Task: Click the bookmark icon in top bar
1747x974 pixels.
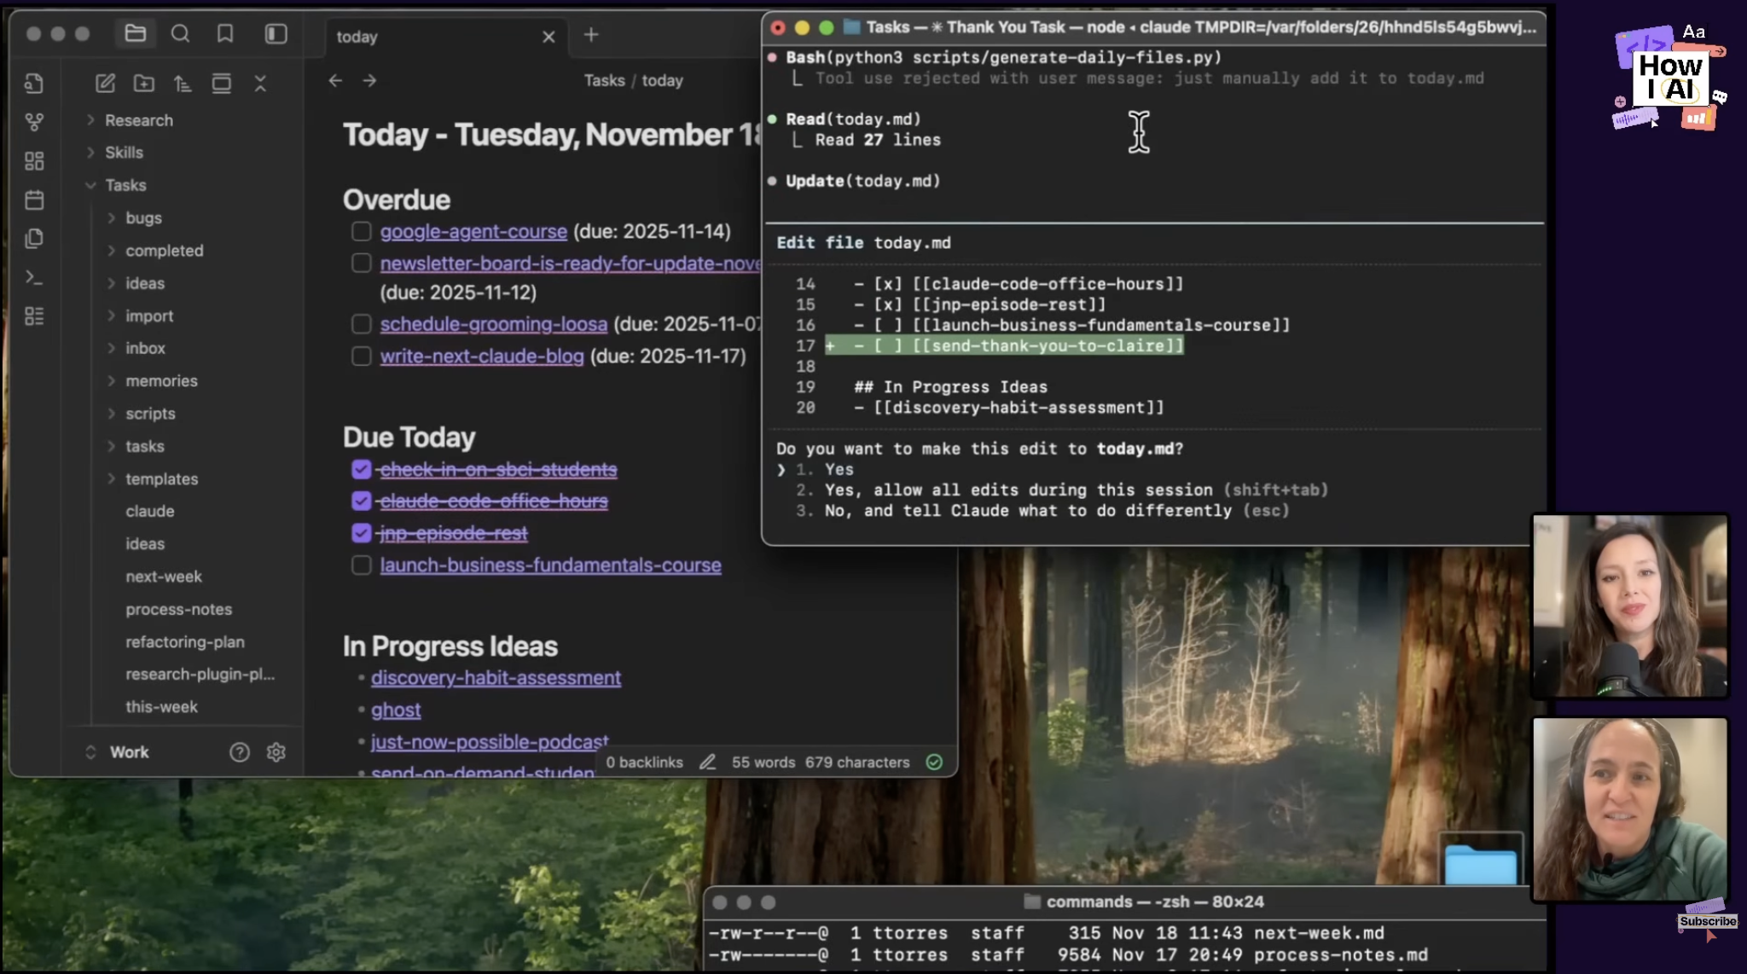Action: click(x=225, y=34)
